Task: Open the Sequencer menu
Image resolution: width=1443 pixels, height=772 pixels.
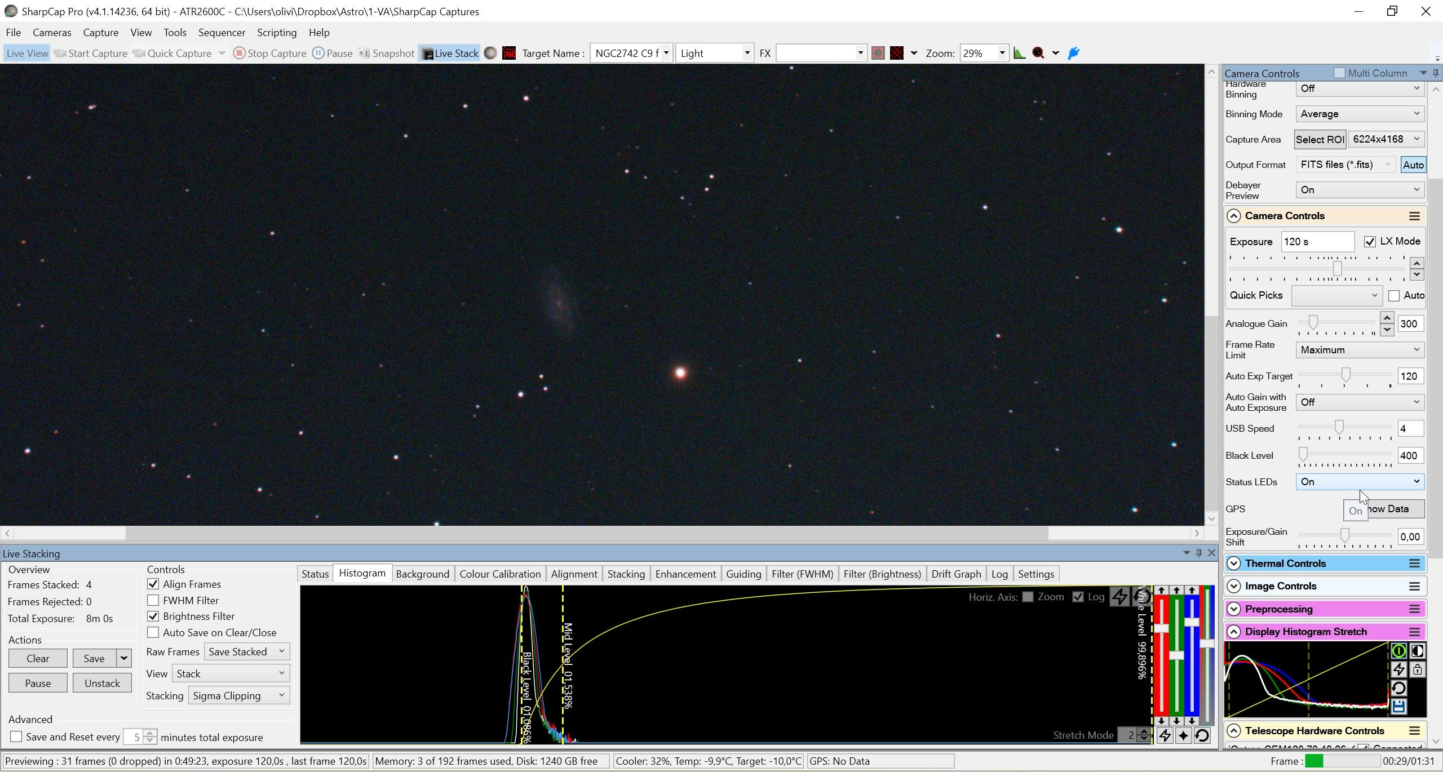Action: [222, 33]
